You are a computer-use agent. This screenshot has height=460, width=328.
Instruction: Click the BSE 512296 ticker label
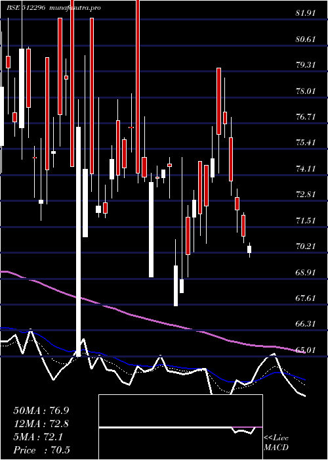tap(26, 8)
